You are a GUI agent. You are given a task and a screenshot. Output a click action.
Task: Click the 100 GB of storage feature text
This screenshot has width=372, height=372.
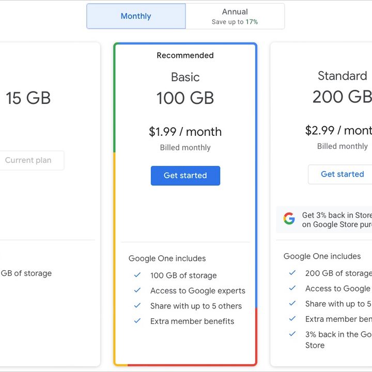pyautogui.click(x=183, y=275)
